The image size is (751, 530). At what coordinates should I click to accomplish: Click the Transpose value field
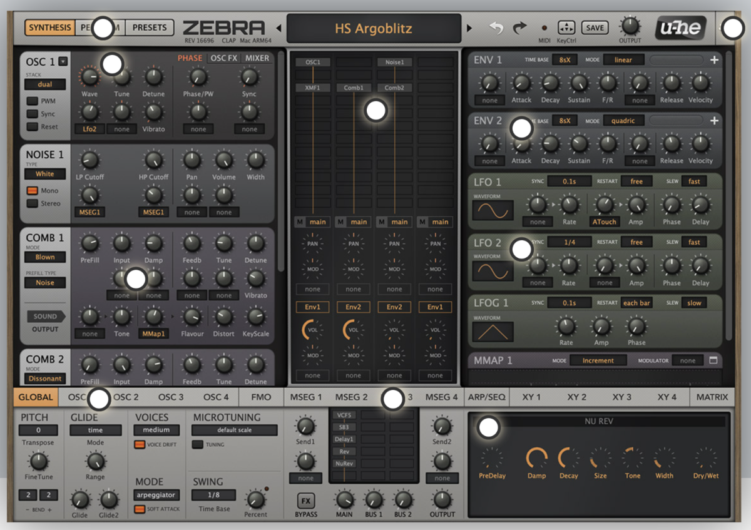pyautogui.click(x=38, y=431)
